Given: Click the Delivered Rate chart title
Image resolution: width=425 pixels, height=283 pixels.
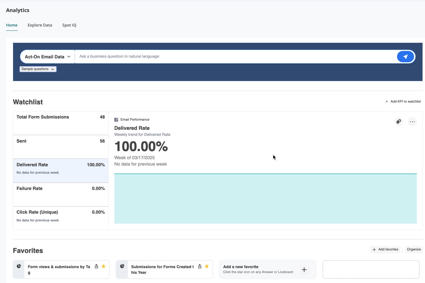Looking at the screenshot, I should [x=132, y=128].
